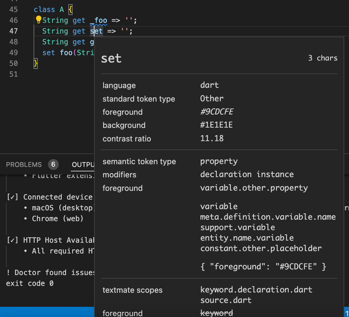Click the HTTP Host Availability output line
349x317 pixels.
[50, 240]
